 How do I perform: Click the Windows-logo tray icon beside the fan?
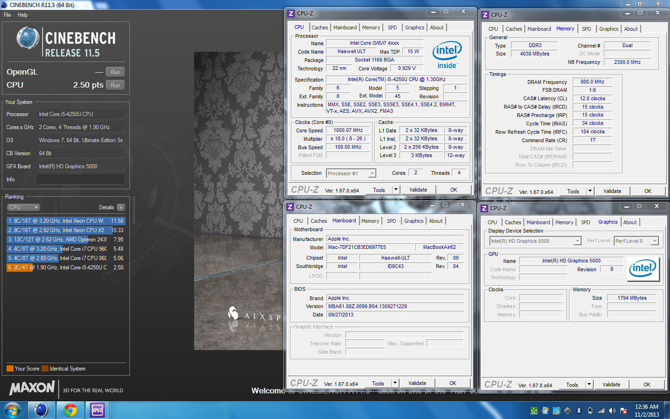coord(545,411)
